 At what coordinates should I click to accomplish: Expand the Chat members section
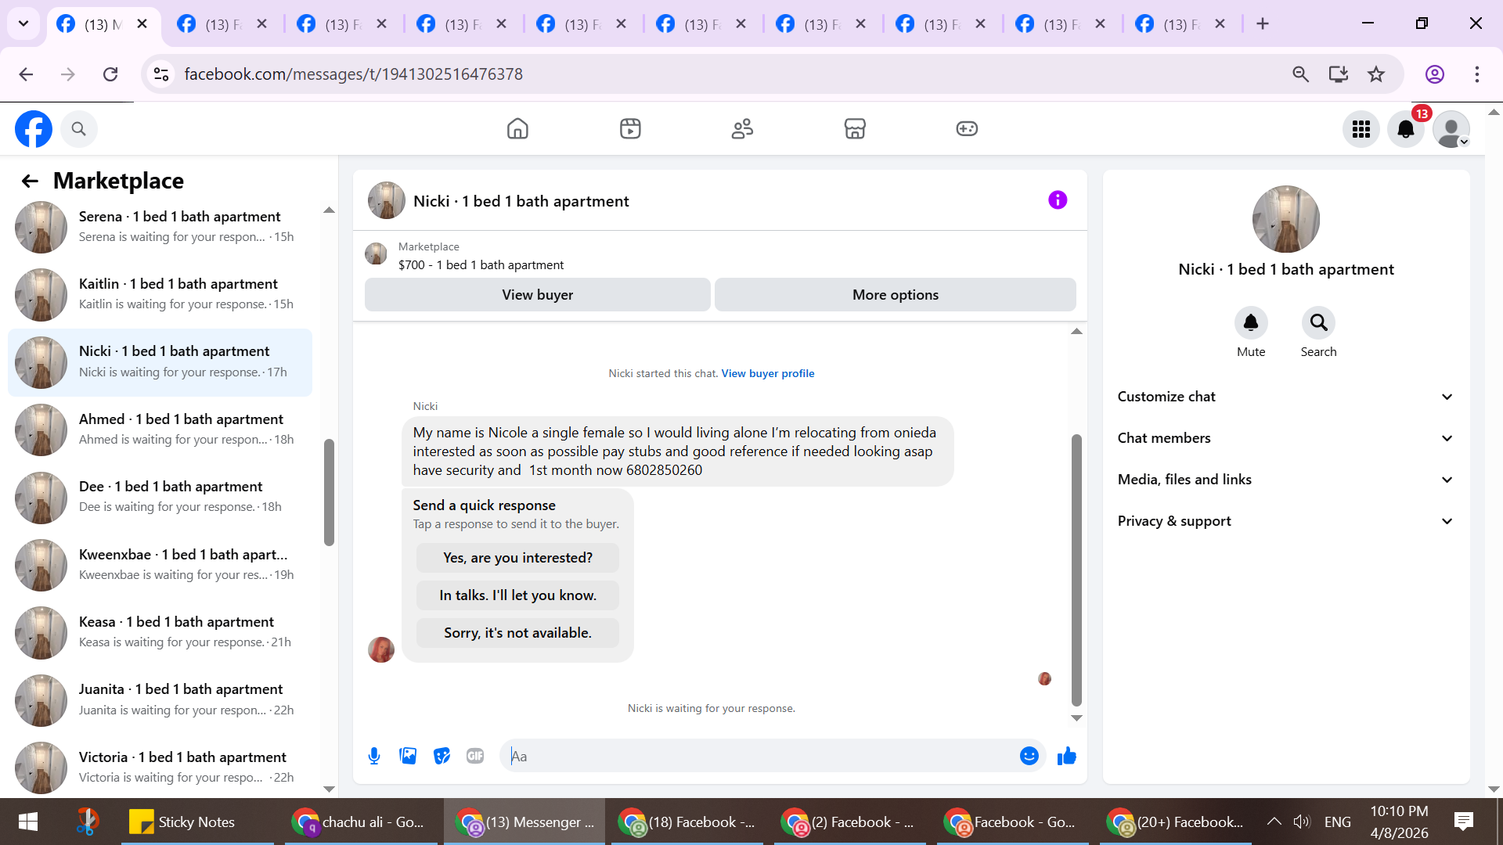coord(1285,438)
